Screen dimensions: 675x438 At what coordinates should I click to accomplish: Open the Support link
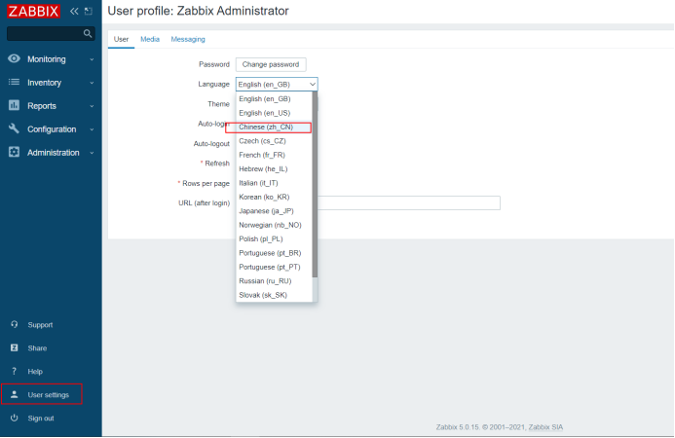click(40, 325)
